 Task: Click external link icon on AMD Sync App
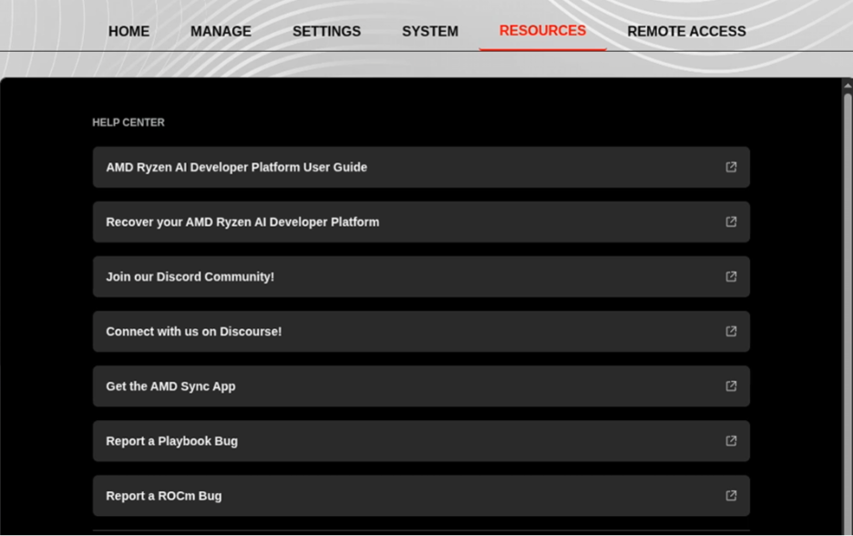731,386
